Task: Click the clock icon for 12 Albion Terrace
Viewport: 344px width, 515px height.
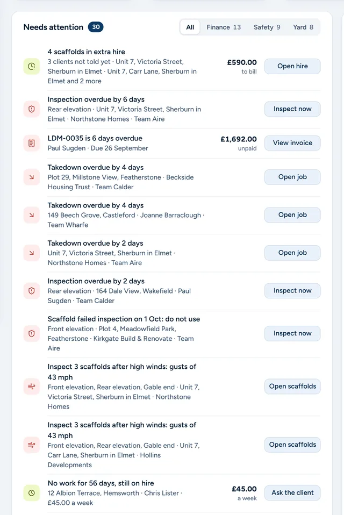Action: click(32, 492)
